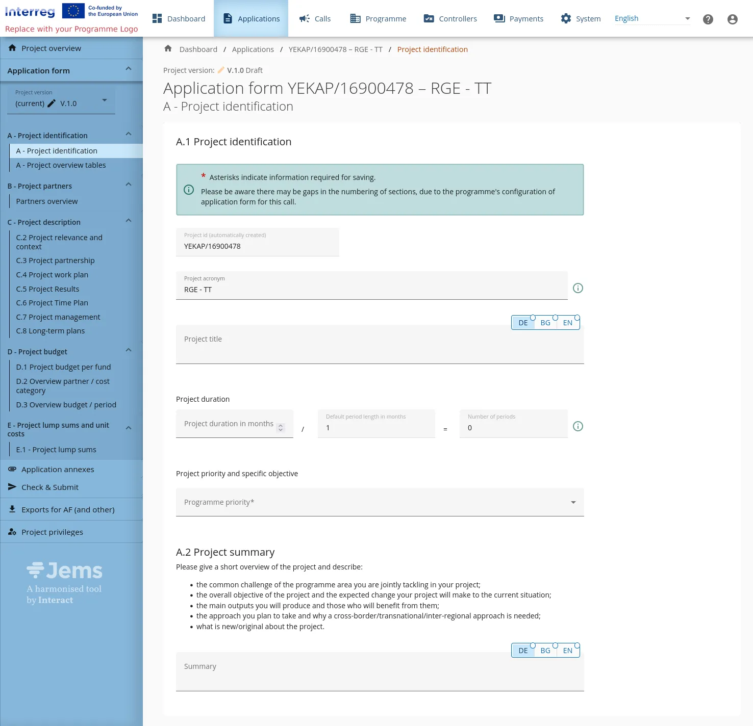
Task: Switch Project title language to EN
Action: (568, 323)
